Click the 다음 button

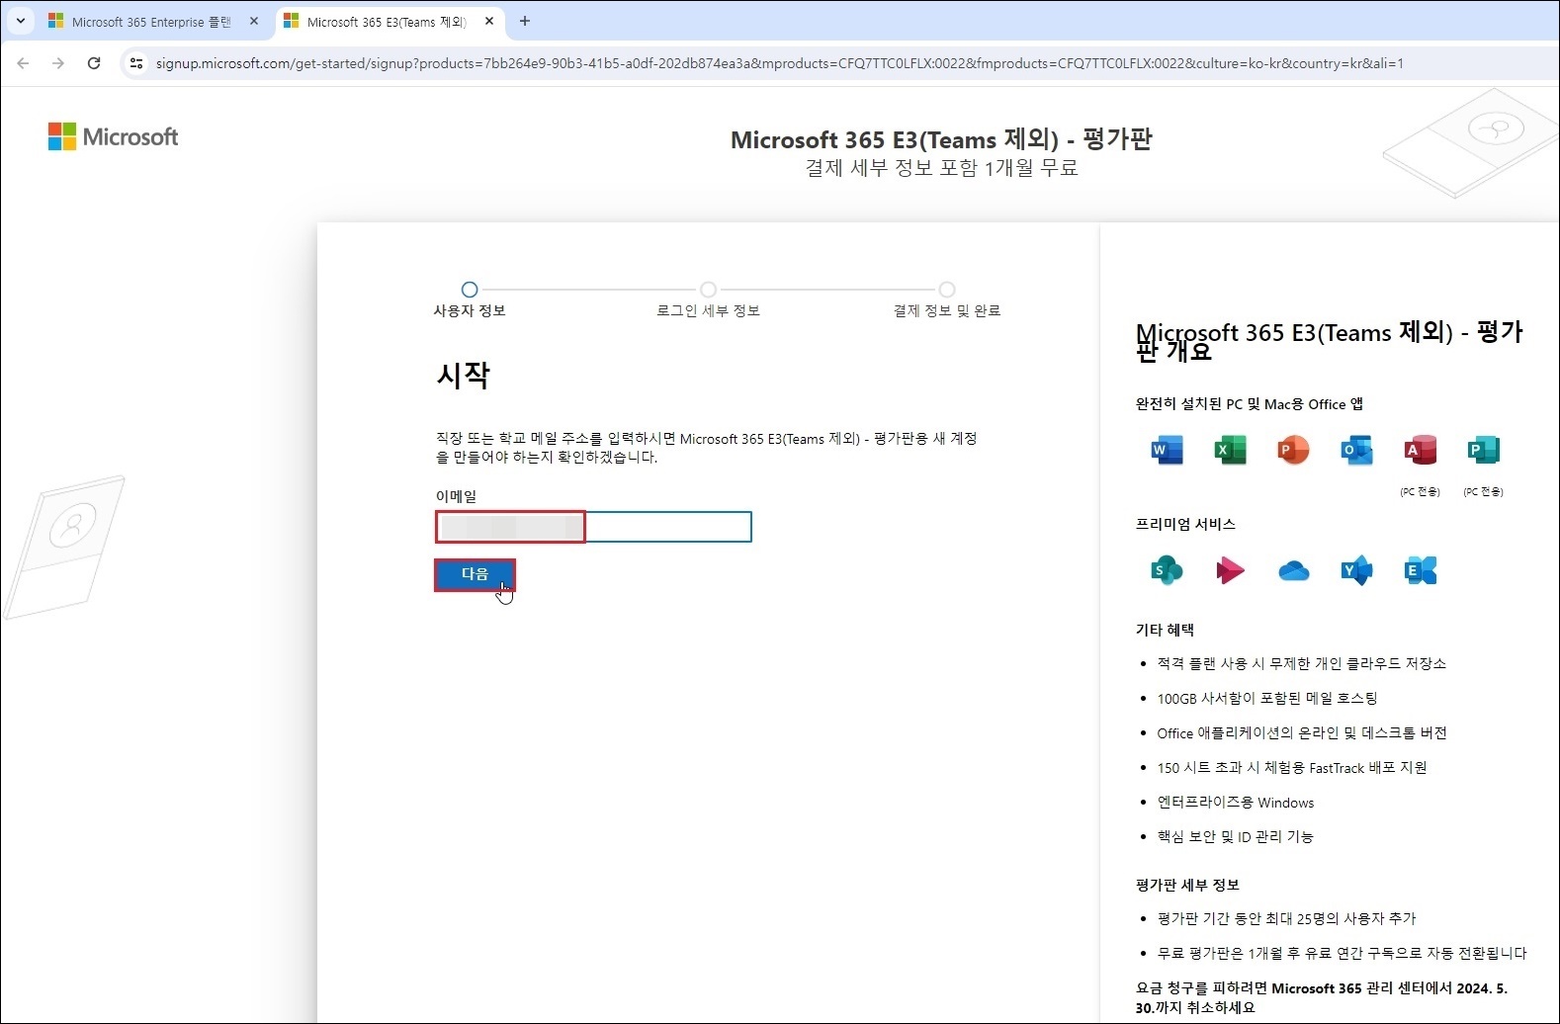click(x=475, y=574)
